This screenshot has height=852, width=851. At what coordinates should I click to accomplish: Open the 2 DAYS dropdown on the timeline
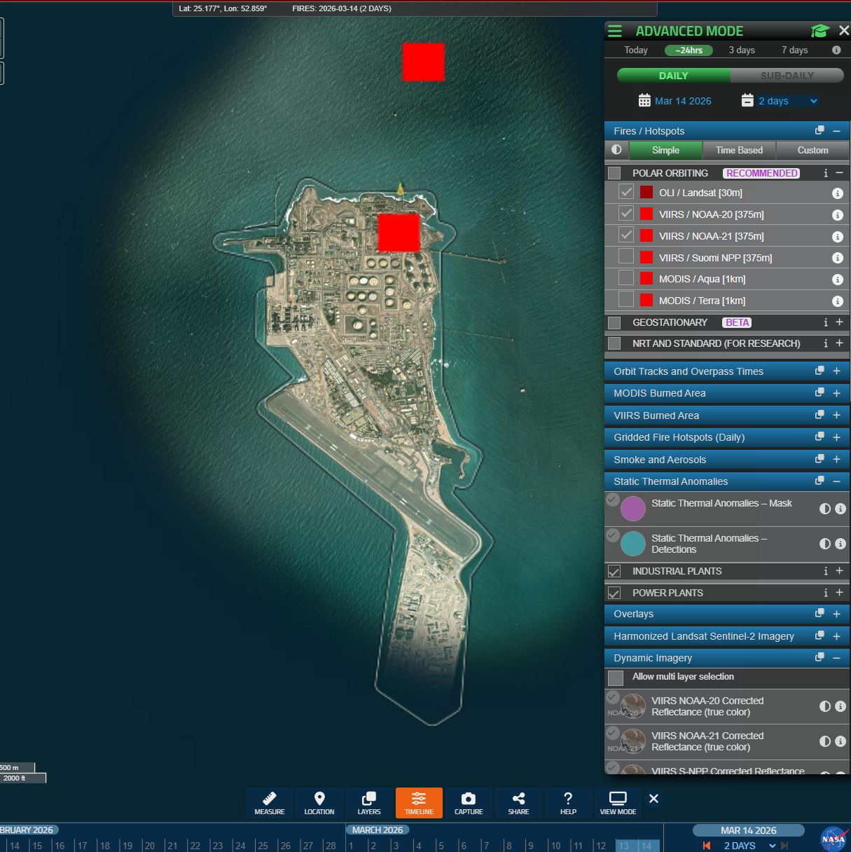[x=749, y=846]
